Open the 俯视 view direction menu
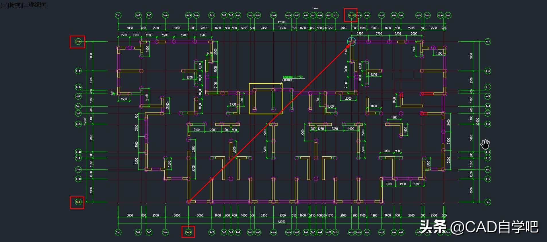Image resolution: width=547 pixels, height=242 pixels. click(15, 5)
